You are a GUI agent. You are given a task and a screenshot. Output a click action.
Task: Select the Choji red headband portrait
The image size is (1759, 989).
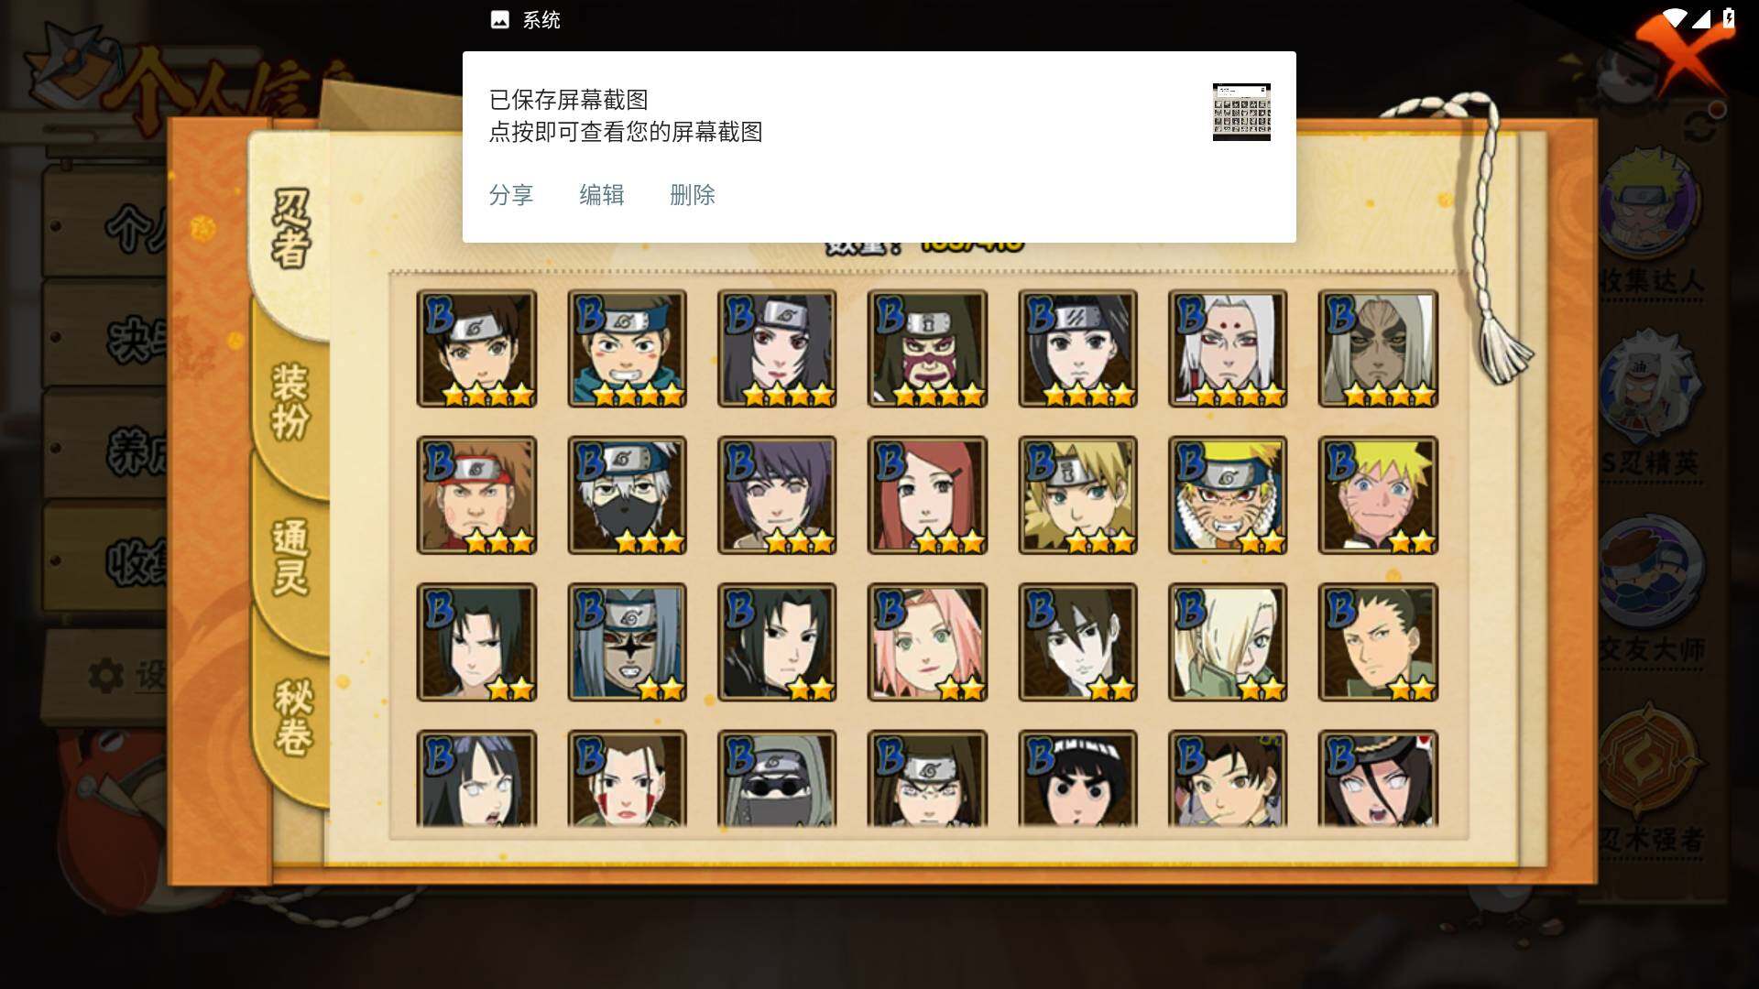pos(476,495)
